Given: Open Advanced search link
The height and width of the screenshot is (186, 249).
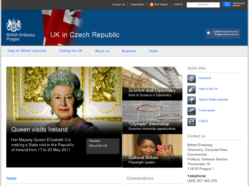Looking at the screenshot, I should pos(238,4).
